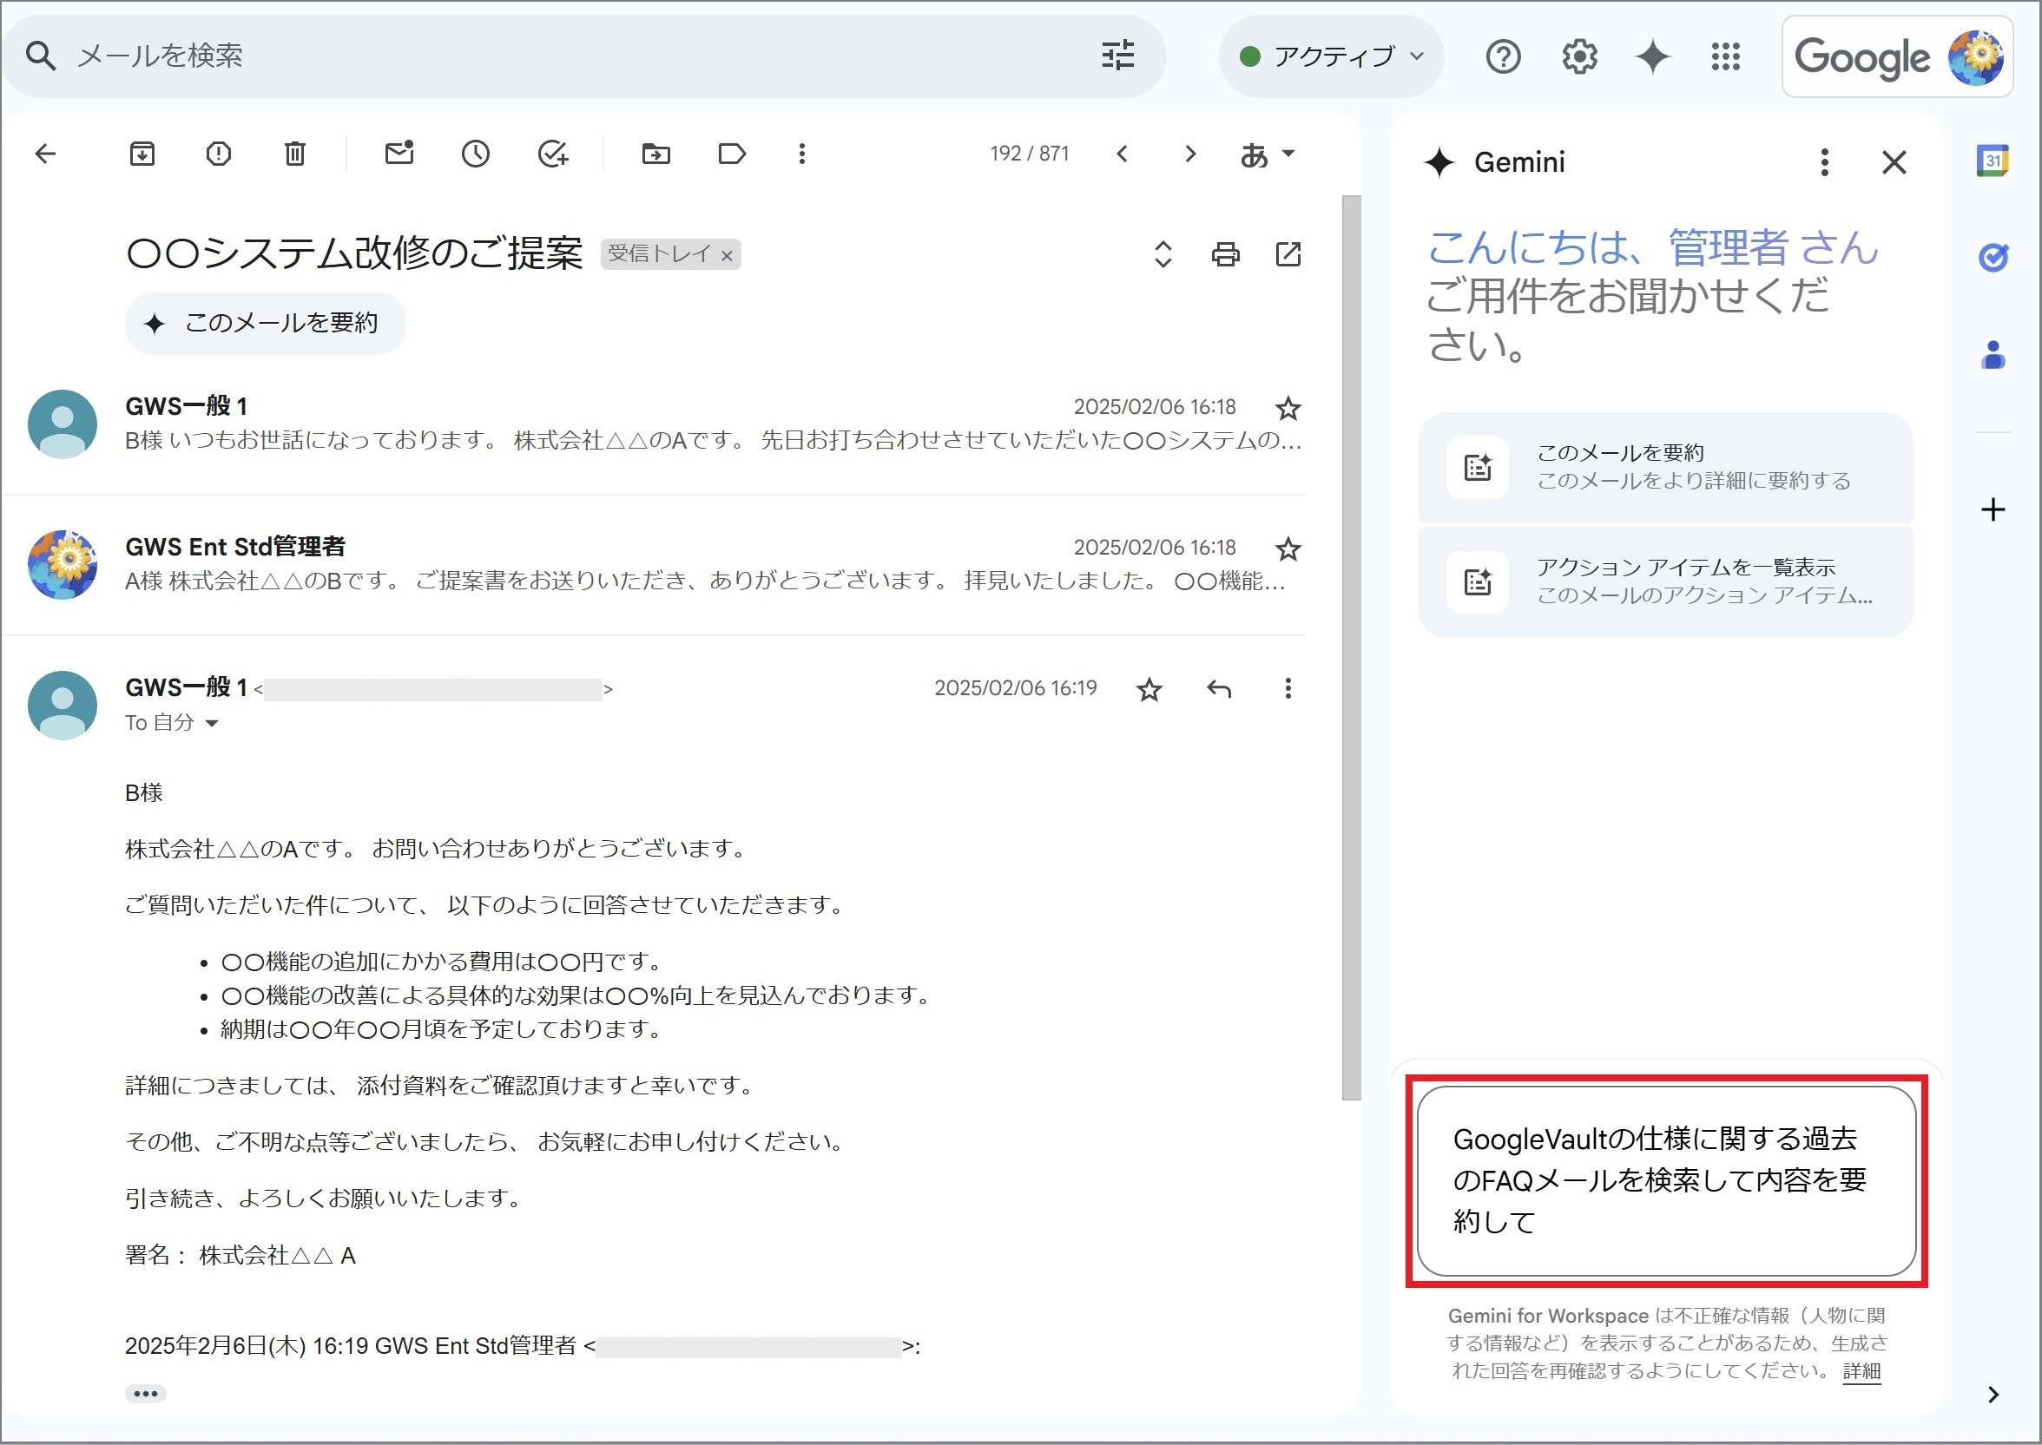Open Google Calendar in the side panel
This screenshot has height=1445, width=2042.
(x=1993, y=161)
